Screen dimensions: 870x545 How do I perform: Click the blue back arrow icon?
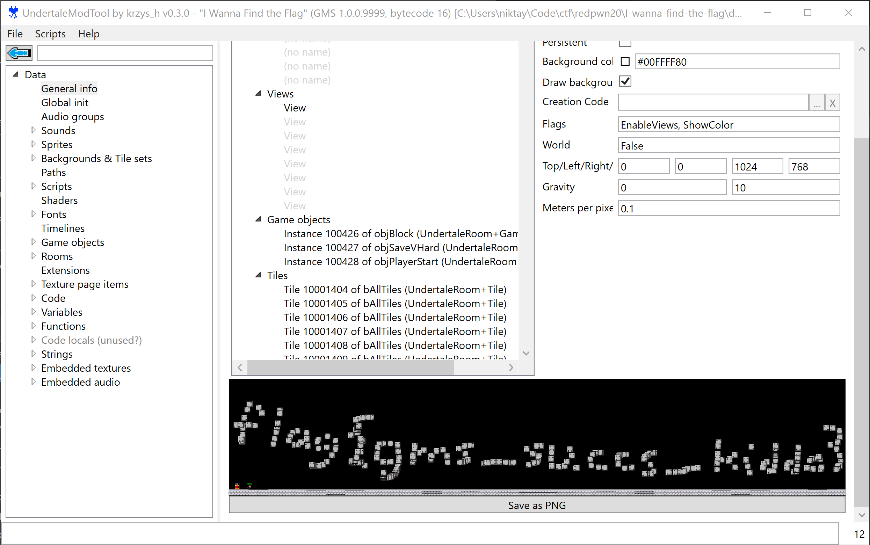tap(19, 53)
